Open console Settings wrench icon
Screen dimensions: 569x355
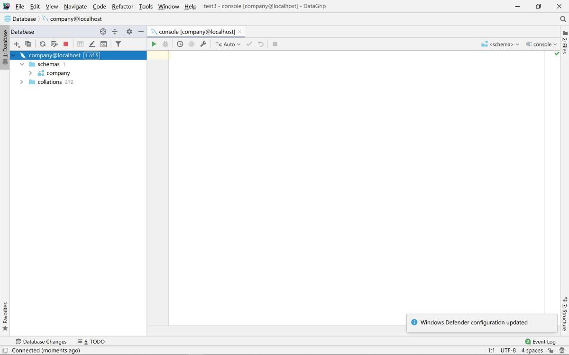(x=203, y=44)
